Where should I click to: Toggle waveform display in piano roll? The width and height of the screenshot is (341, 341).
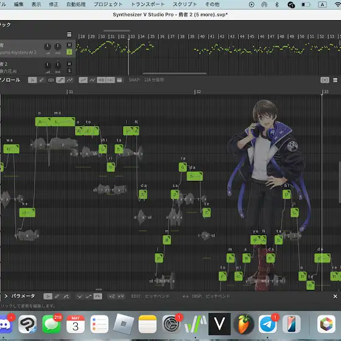click(101, 80)
